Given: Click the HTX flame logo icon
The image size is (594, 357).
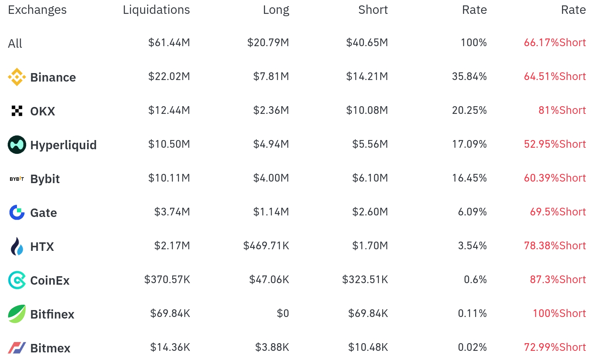Looking at the screenshot, I should tap(17, 246).
